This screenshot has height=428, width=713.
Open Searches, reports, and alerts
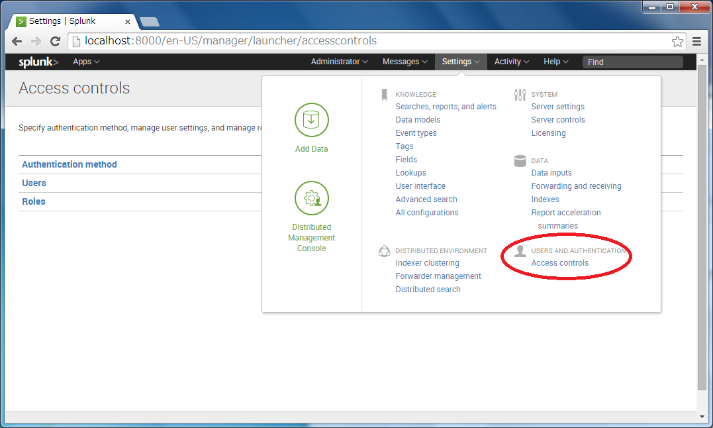pyautogui.click(x=446, y=107)
